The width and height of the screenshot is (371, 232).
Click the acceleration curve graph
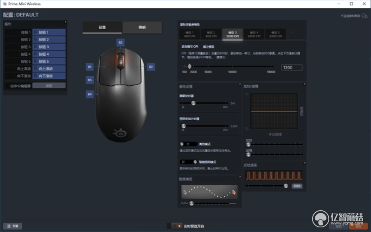[x=274, y=111]
